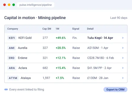
Task: Click the Last 90 days range label
Action: click(x=119, y=18)
